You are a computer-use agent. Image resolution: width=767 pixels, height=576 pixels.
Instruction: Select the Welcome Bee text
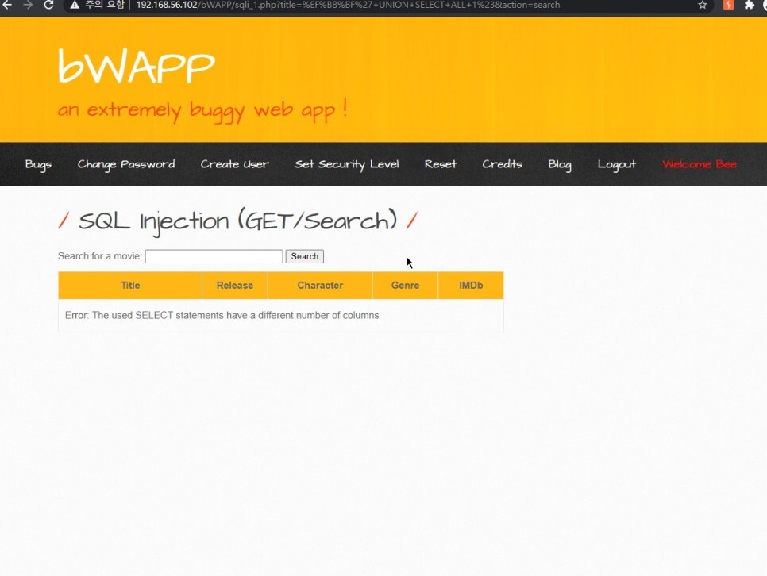pyautogui.click(x=700, y=164)
